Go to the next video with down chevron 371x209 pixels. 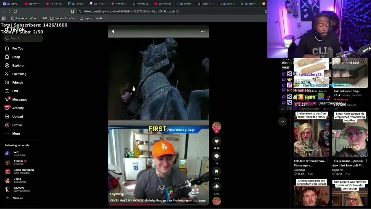(x=283, y=122)
